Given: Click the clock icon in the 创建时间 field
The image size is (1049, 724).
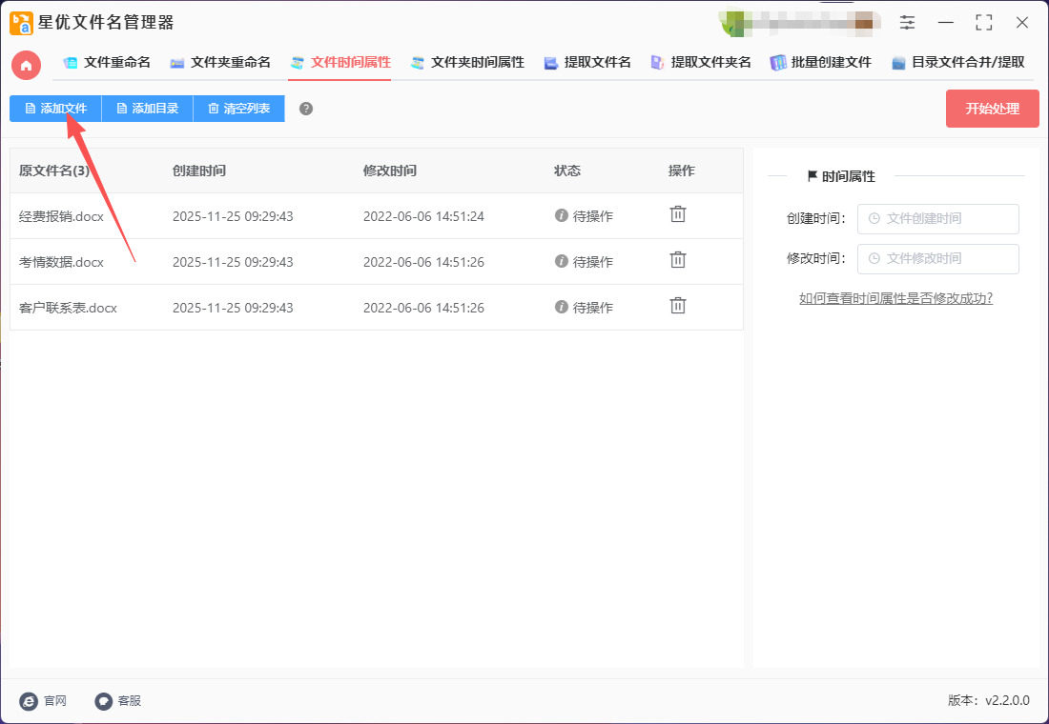Looking at the screenshot, I should (x=873, y=219).
